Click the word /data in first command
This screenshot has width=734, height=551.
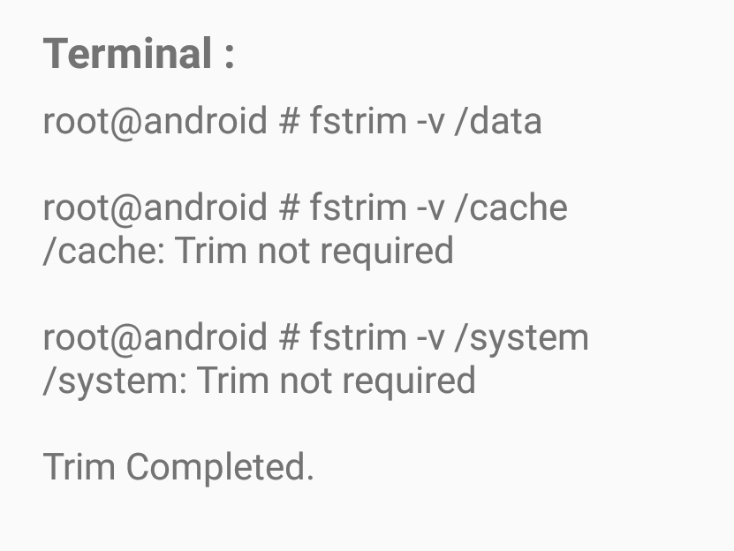tap(498, 122)
